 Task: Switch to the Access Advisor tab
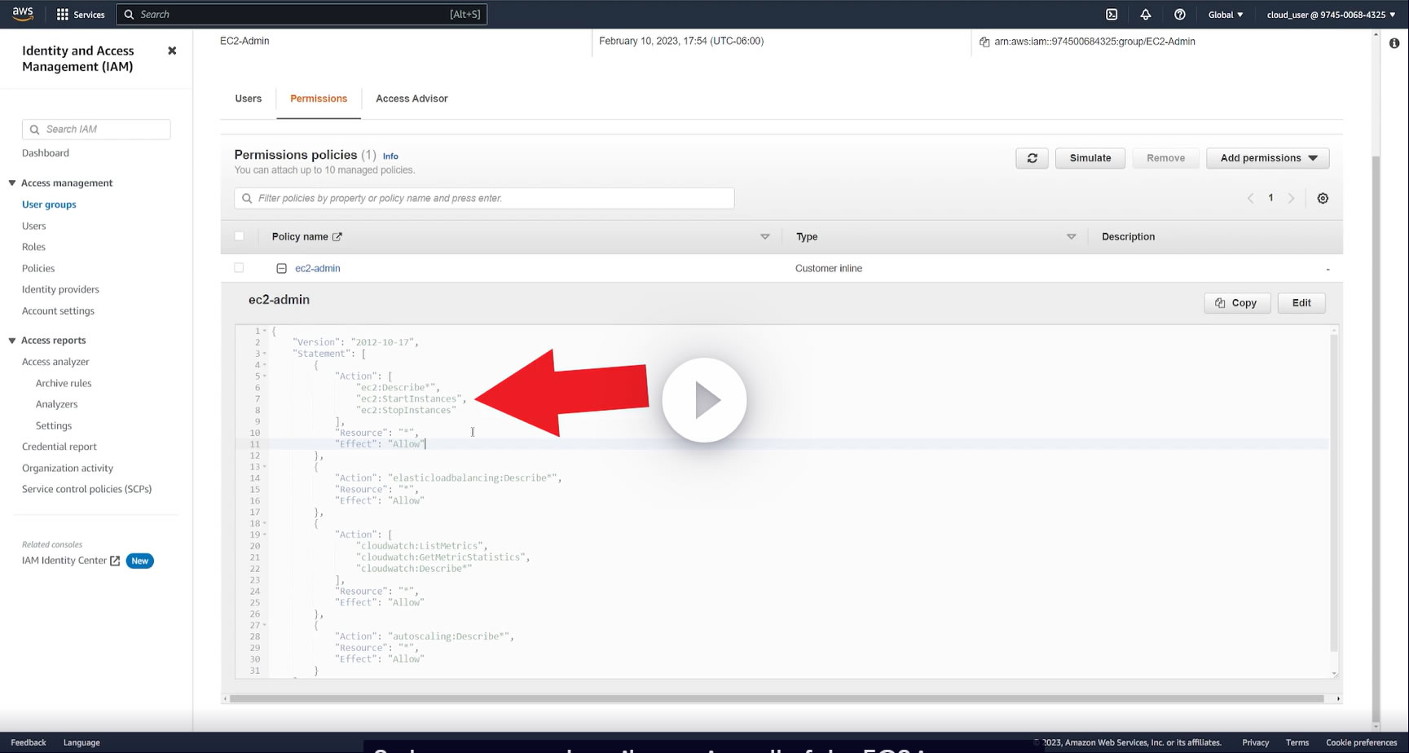[412, 99]
